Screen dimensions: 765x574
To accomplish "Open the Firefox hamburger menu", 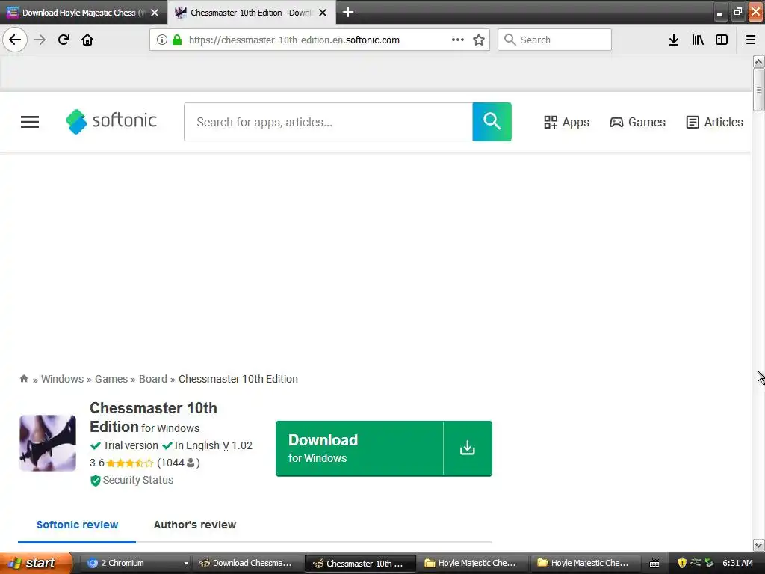I will 751,40.
